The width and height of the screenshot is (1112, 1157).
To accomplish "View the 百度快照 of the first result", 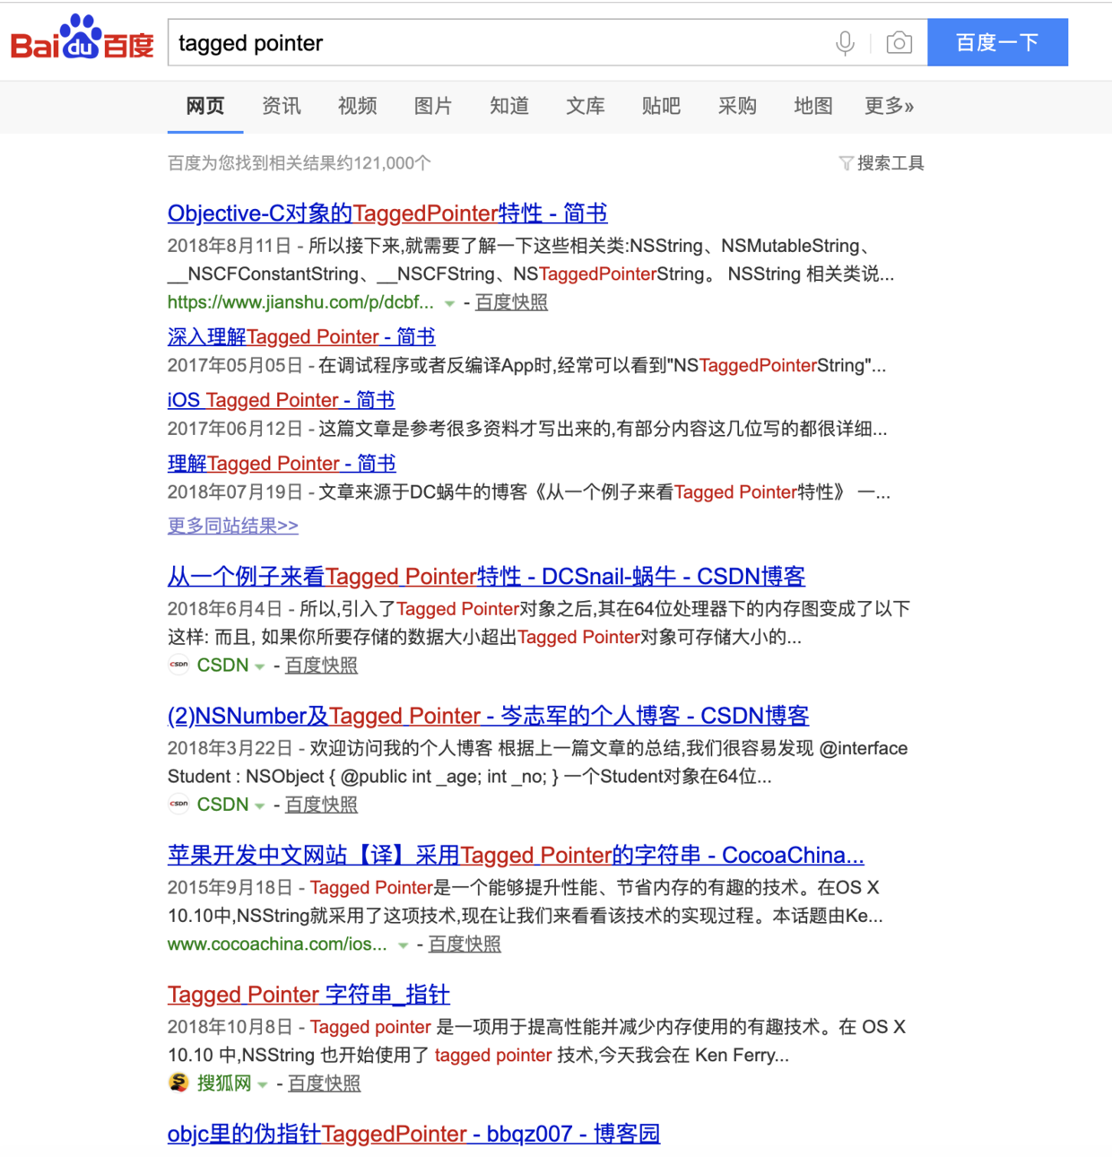I will 512,303.
